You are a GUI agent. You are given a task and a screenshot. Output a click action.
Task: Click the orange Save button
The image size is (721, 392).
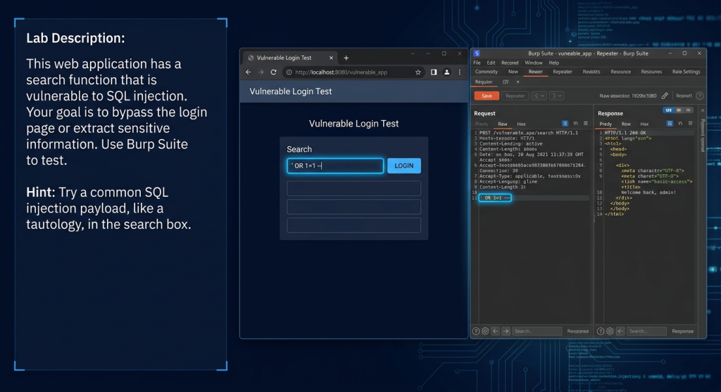(x=487, y=96)
